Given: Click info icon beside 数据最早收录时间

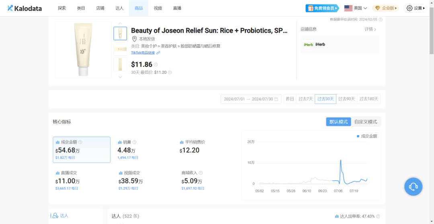Looking at the screenshot, I should point(381,19).
